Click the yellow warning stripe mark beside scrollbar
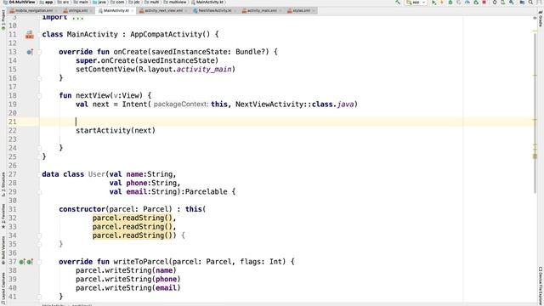 (535, 156)
